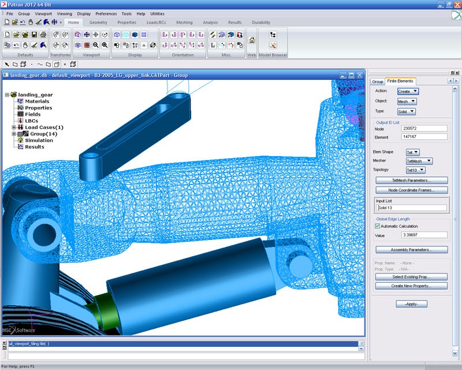This screenshot has width=462, height=370.
Task: Click the Input List field showing Solid 13
Action: point(411,208)
